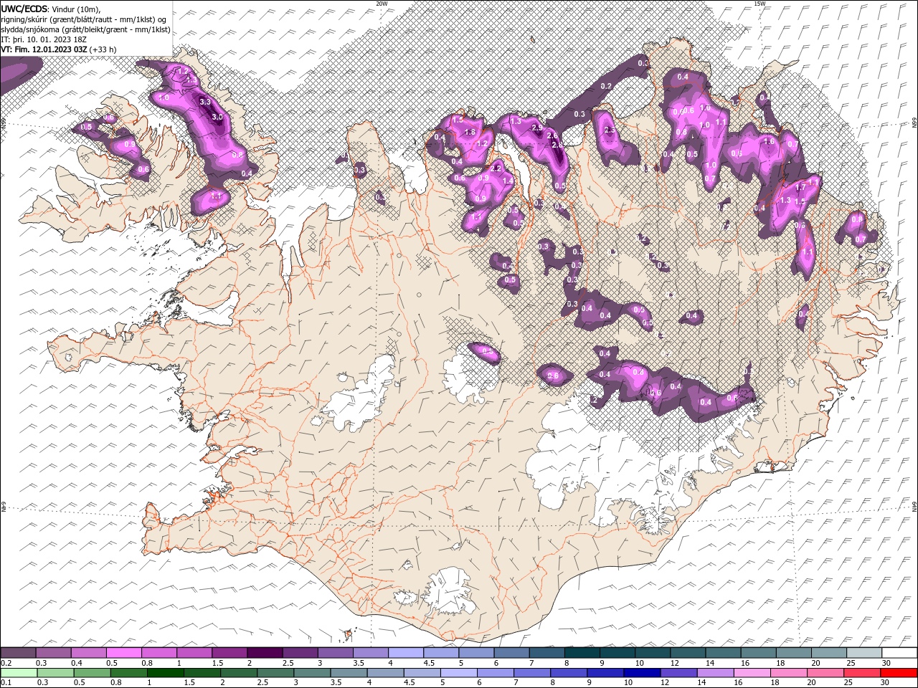
Task: Click upper legend swatch starting at 1.5
Action: [229, 653]
